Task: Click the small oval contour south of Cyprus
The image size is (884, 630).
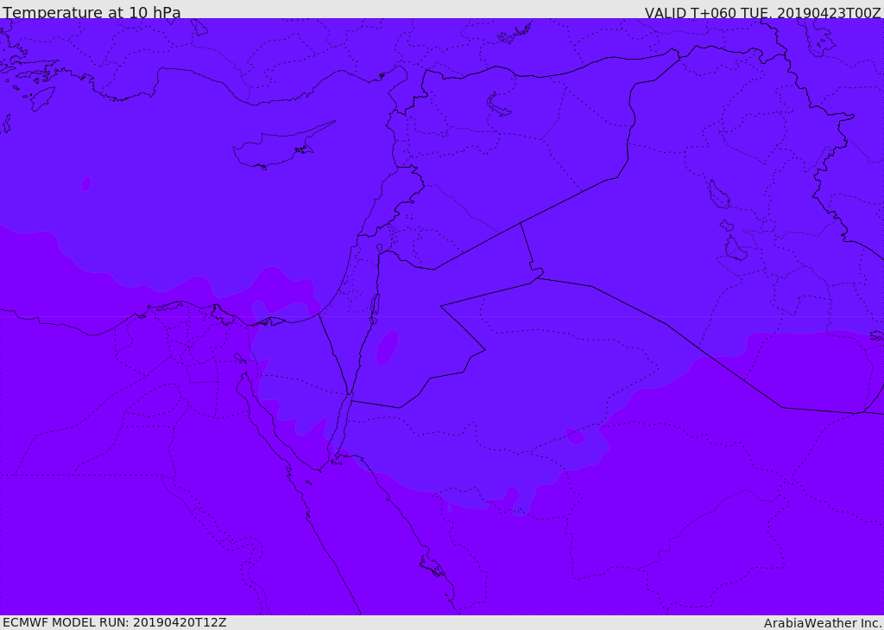Action: coord(86,183)
